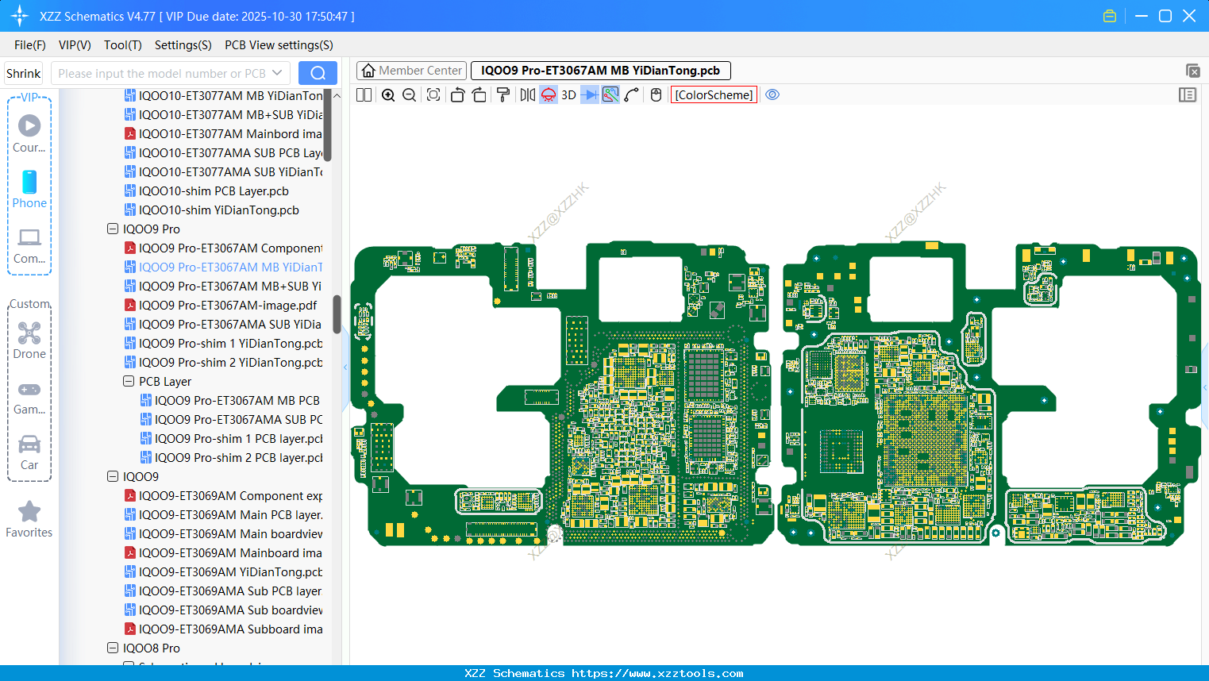Toggle the split view layout icon
Screen dimensions: 1209x681
click(364, 95)
